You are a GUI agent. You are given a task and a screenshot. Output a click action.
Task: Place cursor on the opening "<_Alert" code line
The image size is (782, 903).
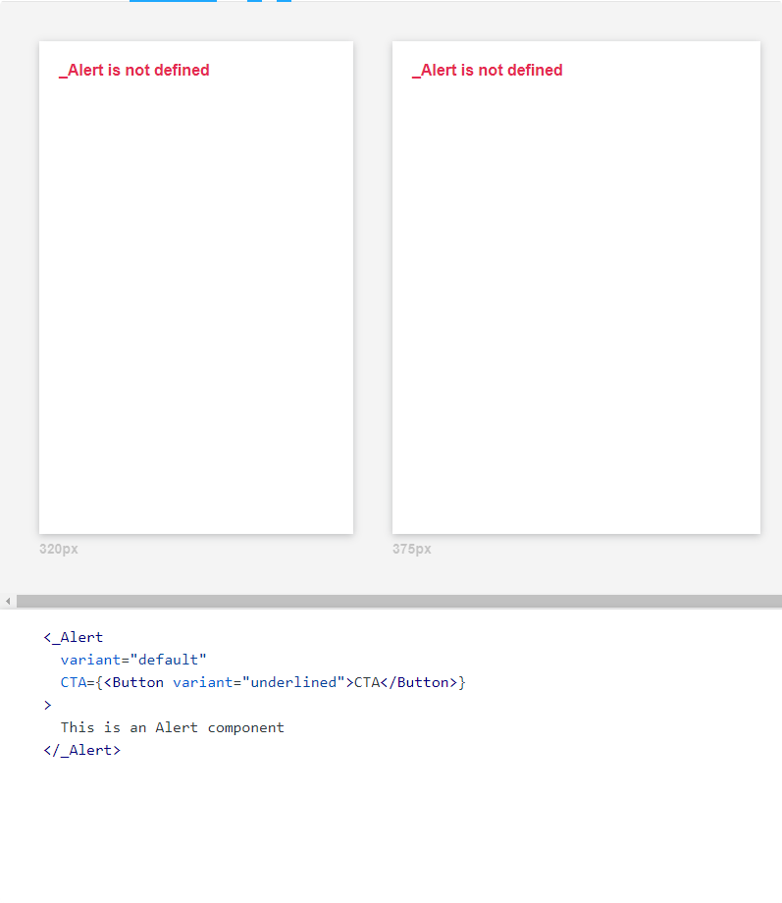coord(74,638)
